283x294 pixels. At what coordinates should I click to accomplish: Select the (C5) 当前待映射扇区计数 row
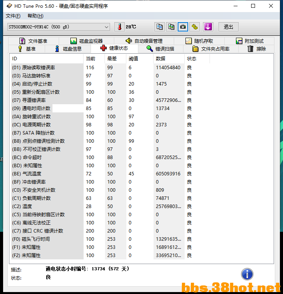(110, 215)
